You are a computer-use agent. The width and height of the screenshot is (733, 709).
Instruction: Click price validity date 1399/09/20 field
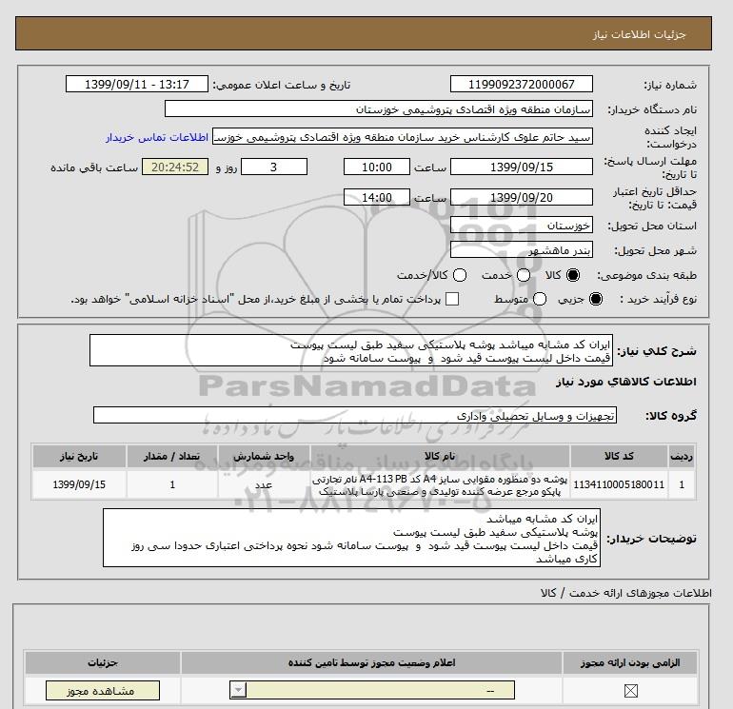coord(522,197)
